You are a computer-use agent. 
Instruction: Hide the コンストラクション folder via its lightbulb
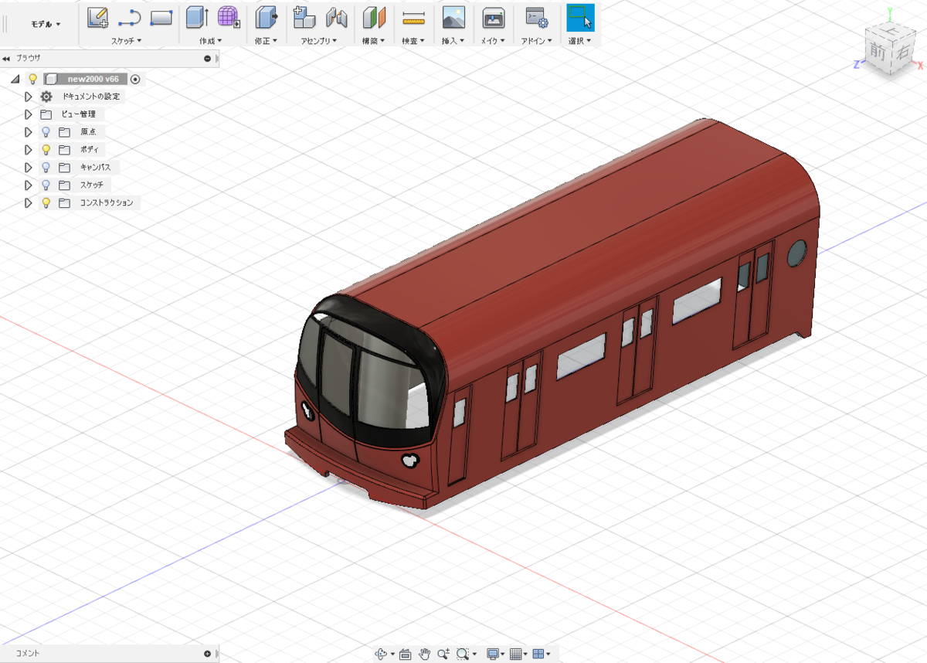[x=46, y=203]
